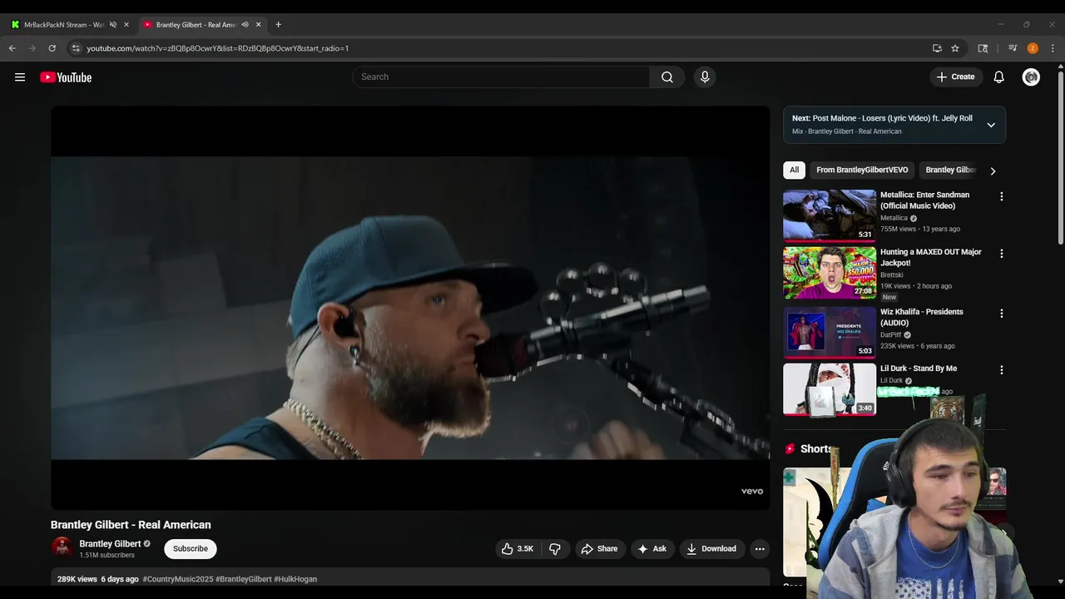This screenshot has height=599, width=1065.
Task: Open the #HulkHogan hashtag link
Action: pos(295,579)
